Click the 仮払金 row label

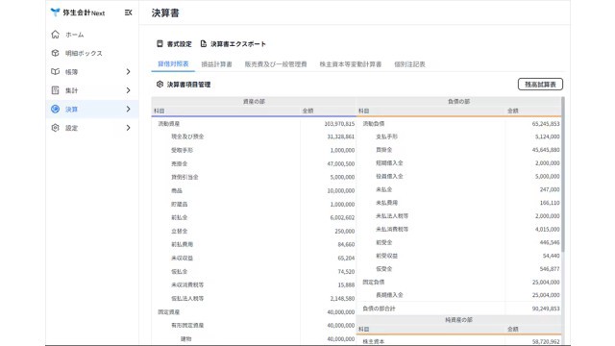tap(180, 271)
